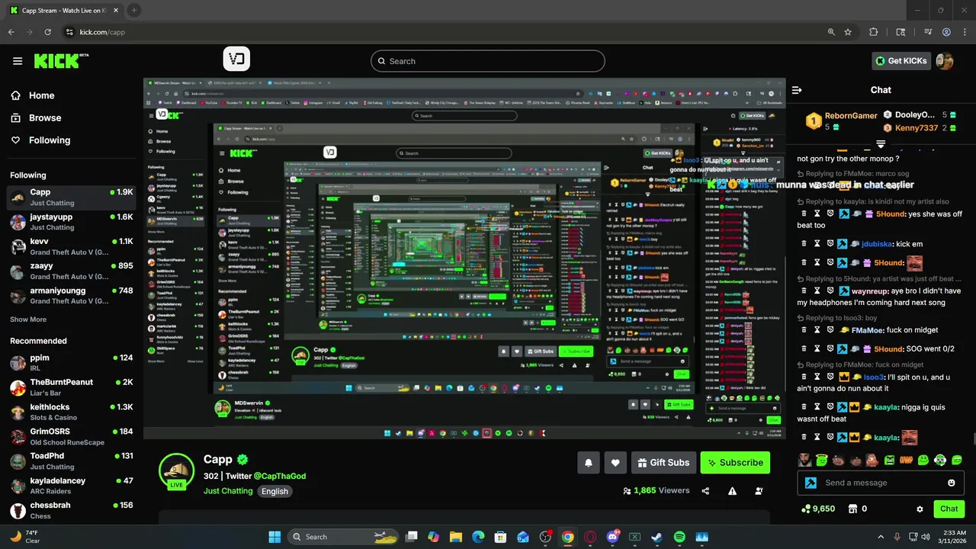The height and width of the screenshot is (549, 976).
Task: Open a new browser tab
Action: (134, 10)
